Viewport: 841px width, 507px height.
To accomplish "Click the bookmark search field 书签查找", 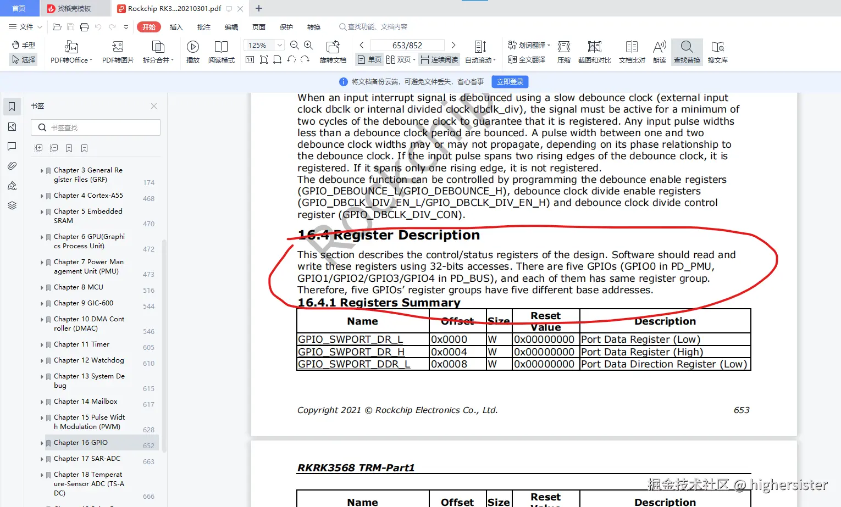I will coord(96,127).
